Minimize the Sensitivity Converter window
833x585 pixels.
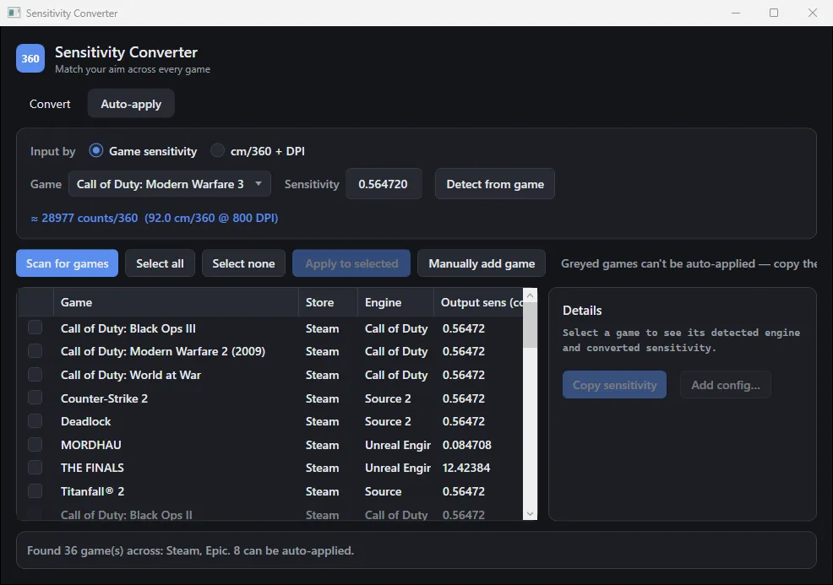coord(736,13)
